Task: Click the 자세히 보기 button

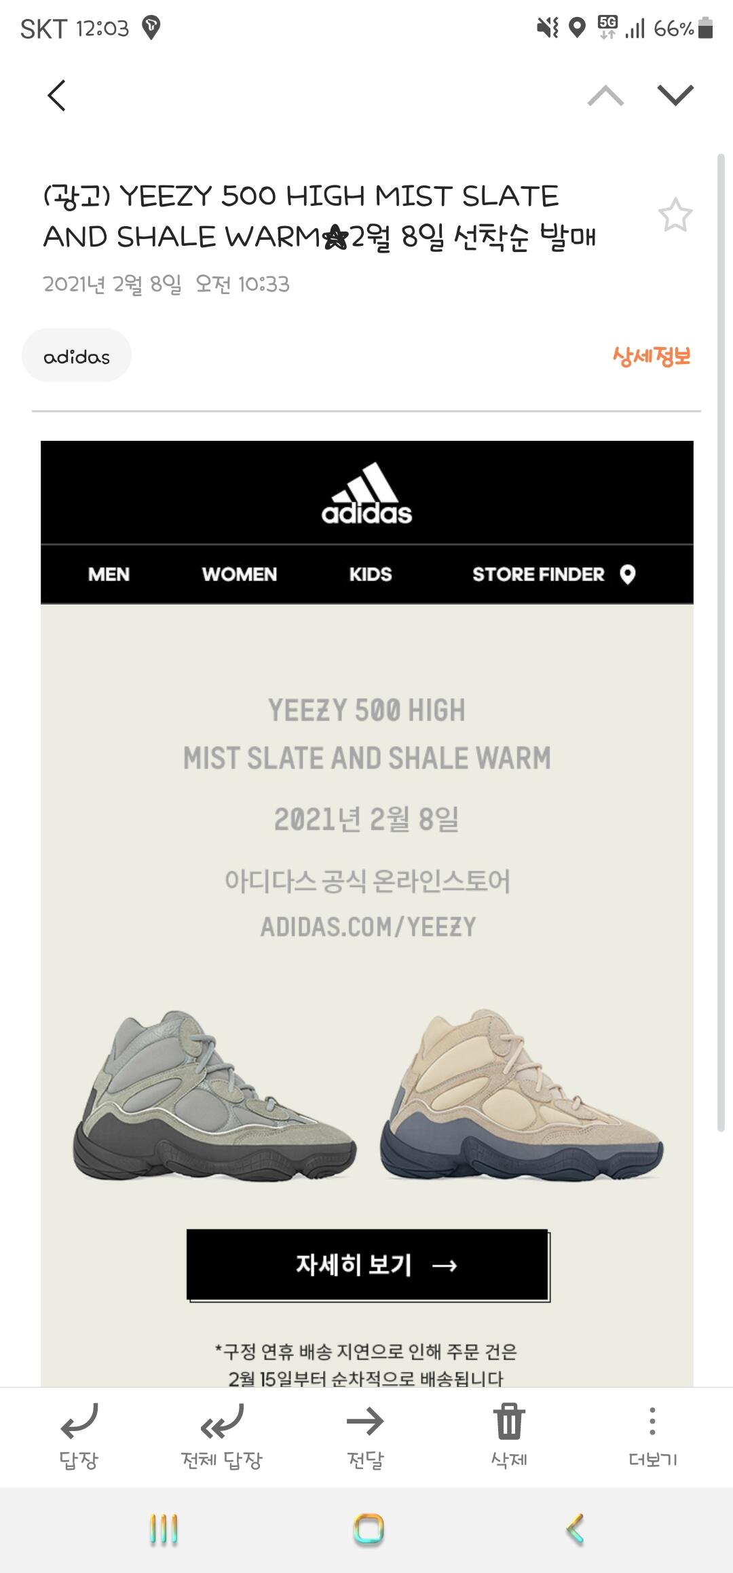Action: tap(368, 1265)
